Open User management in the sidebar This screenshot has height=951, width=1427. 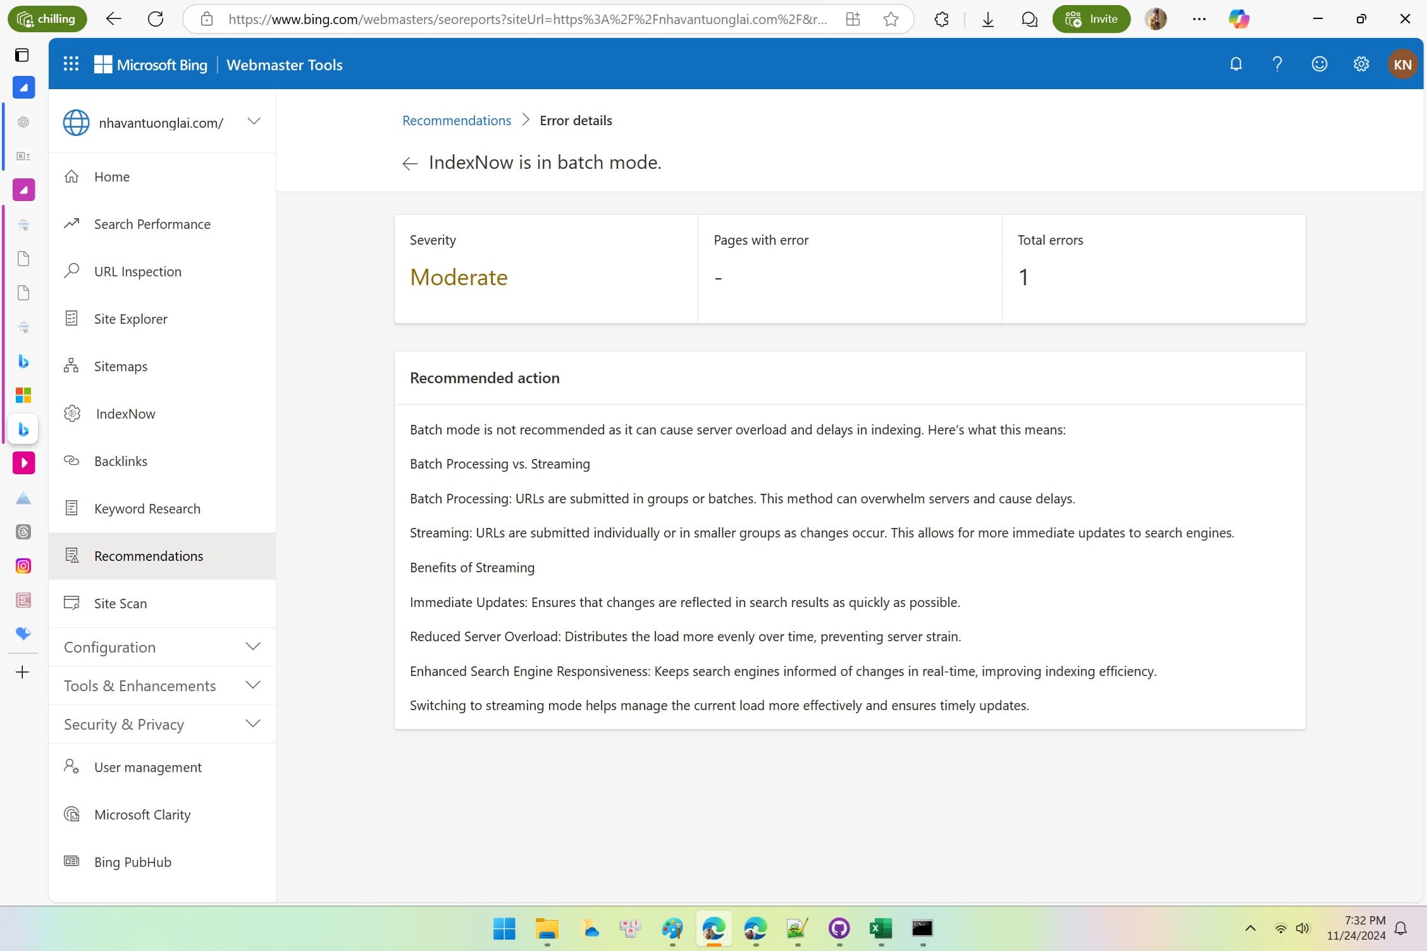[x=162, y=767]
